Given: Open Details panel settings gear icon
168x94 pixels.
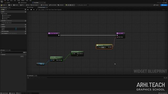Looking at the screenshot, I should (26, 52).
